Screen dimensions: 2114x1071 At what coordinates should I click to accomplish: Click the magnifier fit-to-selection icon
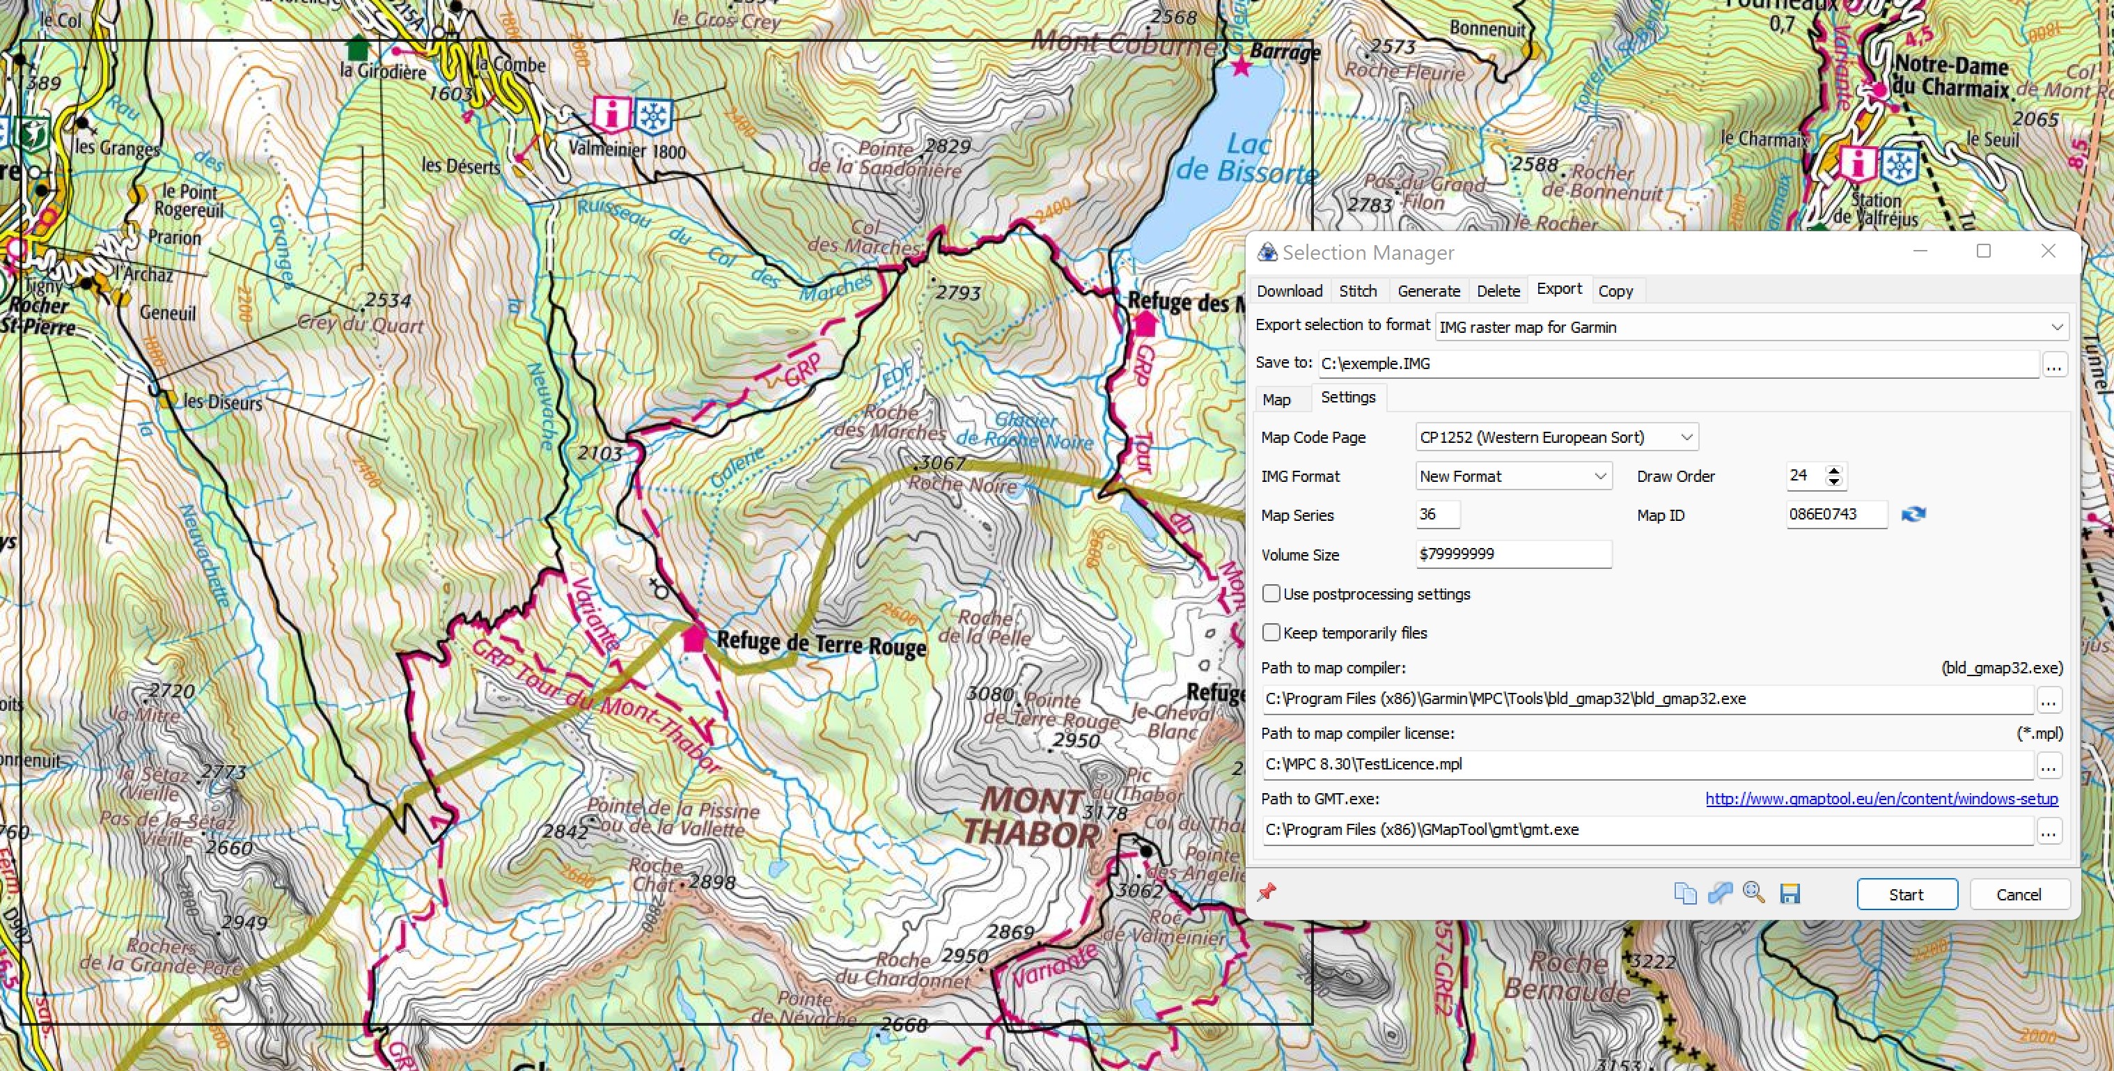click(1754, 893)
